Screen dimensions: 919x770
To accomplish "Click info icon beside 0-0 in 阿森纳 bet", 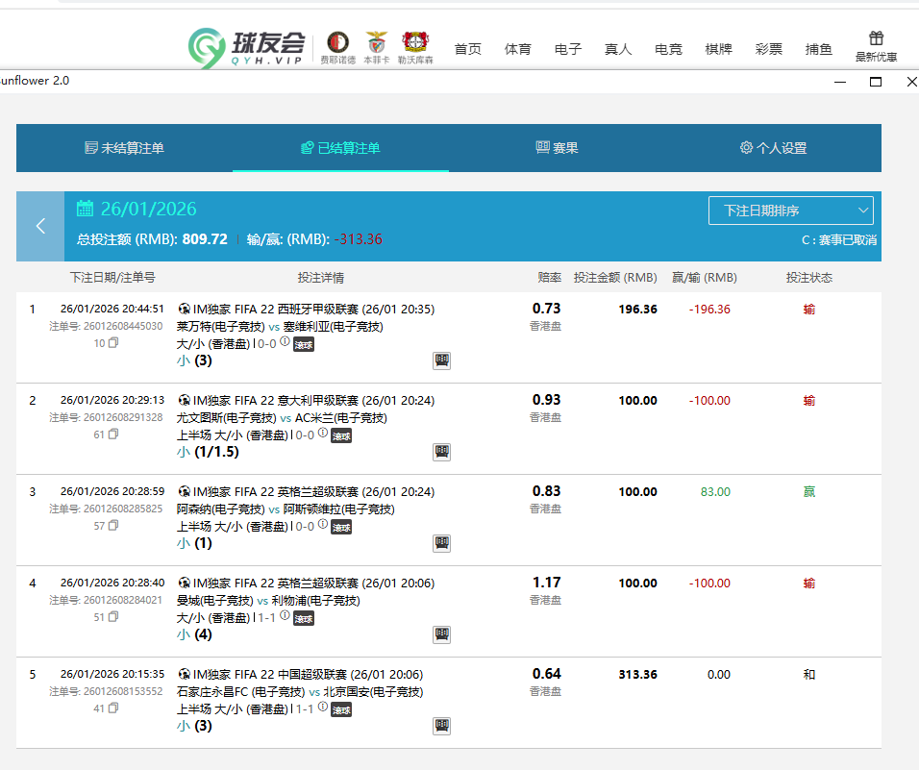I will coord(322,525).
